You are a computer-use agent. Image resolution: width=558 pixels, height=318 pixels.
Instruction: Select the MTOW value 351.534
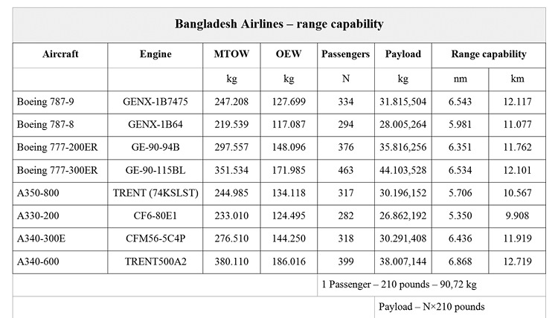tap(231, 170)
